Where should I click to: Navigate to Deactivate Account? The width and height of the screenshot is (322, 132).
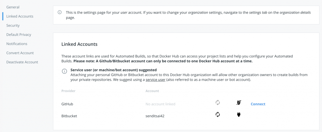pos(22,62)
